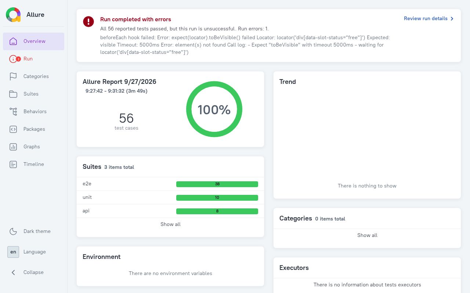
Task: Click the e2e green progress bar showing 38
Action: click(x=217, y=184)
